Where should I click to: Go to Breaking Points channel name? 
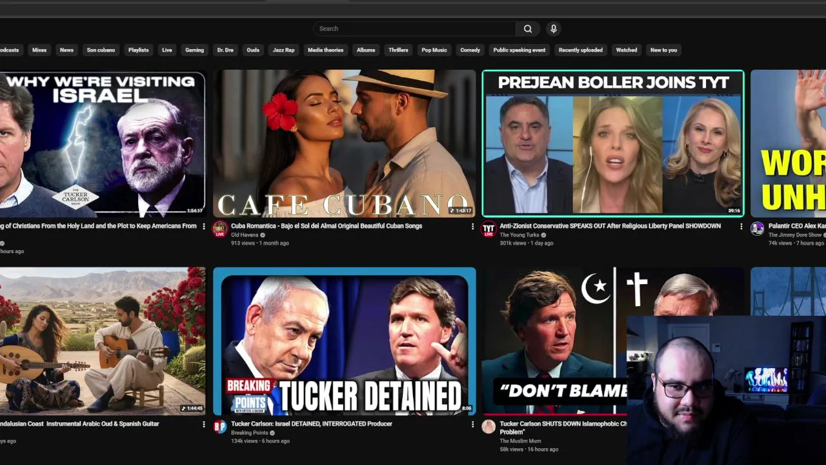click(250, 433)
